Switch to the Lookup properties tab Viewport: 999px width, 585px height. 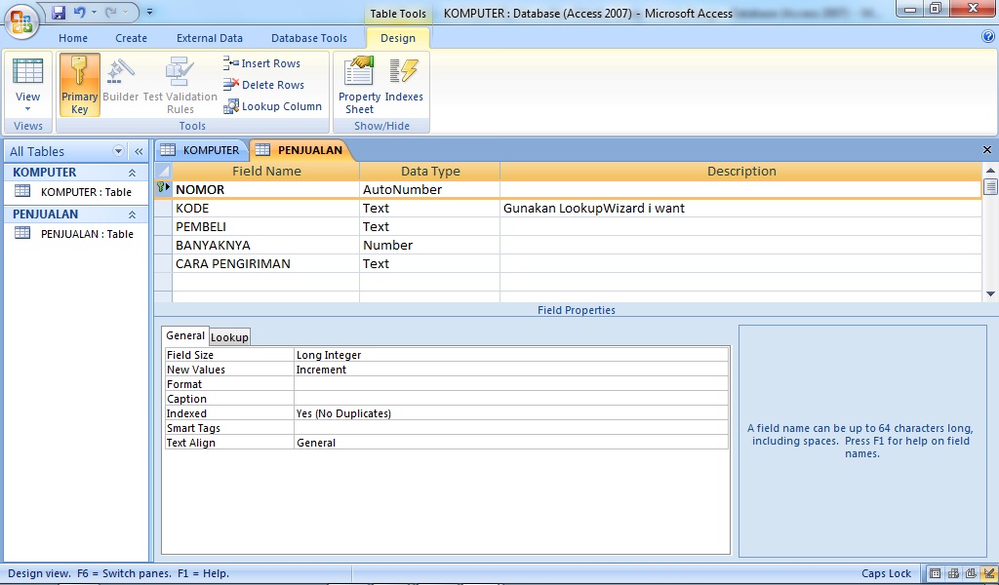[x=229, y=336]
